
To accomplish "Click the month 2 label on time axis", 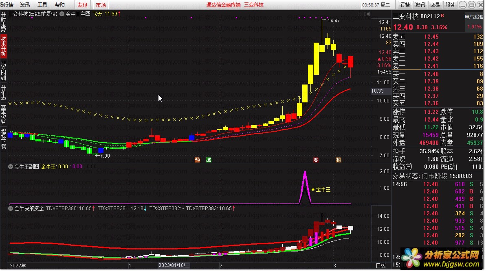I will click(x=221, y=265).
